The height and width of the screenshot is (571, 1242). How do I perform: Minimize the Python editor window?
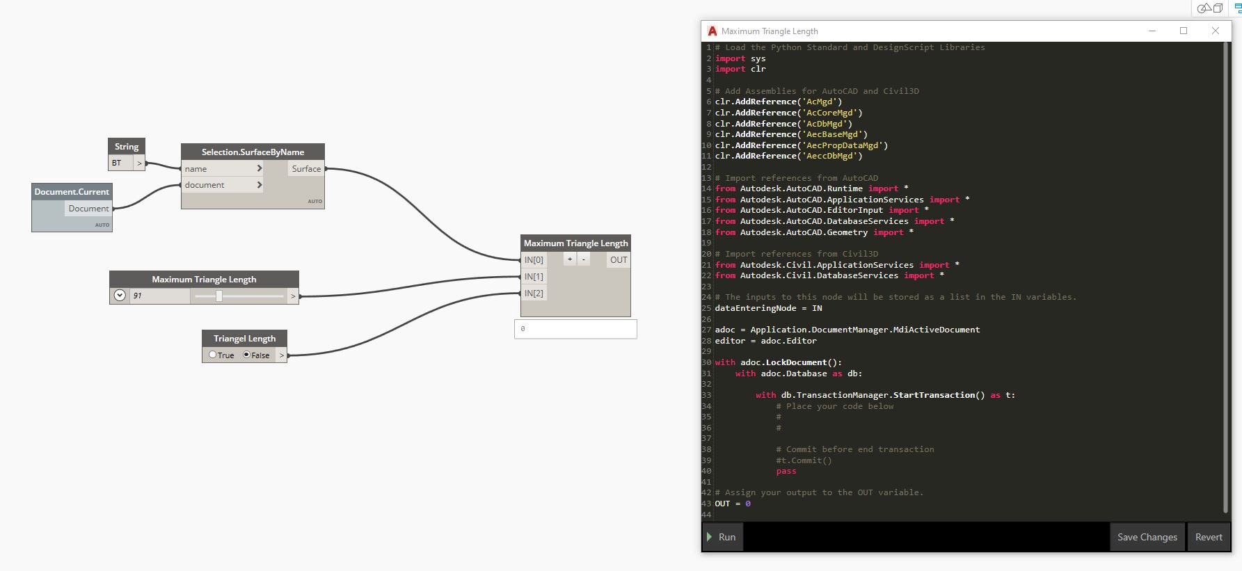pos(1152,31)
